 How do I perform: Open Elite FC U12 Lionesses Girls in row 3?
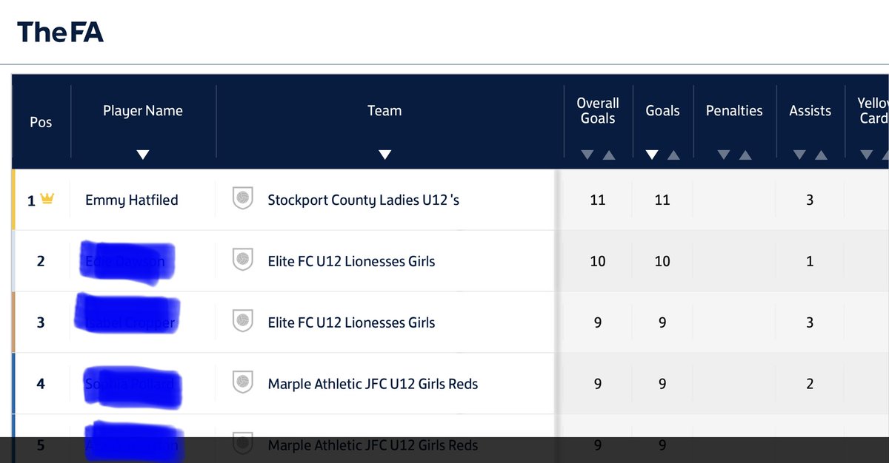tap(351, 322)
